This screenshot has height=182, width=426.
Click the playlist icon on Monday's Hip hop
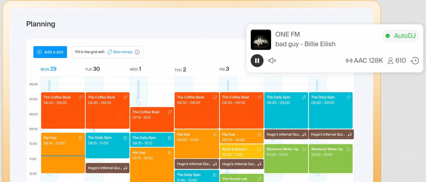pos(81,138)
